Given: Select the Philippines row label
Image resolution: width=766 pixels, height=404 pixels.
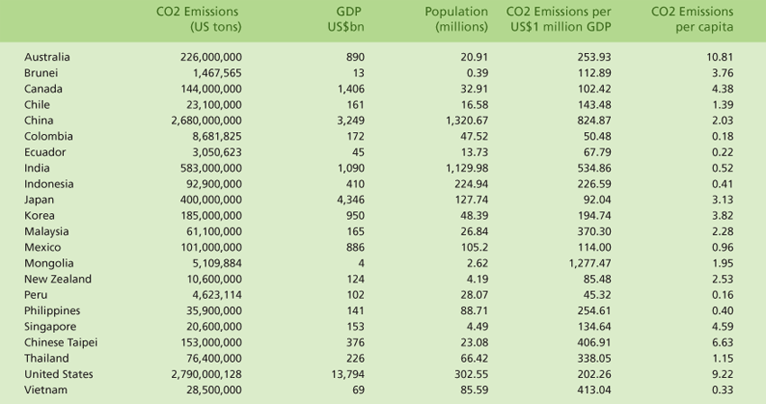Looking at the screenshot, I should tap(52, 310).
